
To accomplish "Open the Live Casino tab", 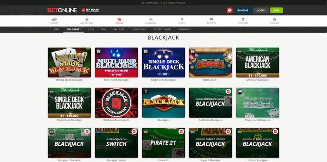I will [119, 29].
